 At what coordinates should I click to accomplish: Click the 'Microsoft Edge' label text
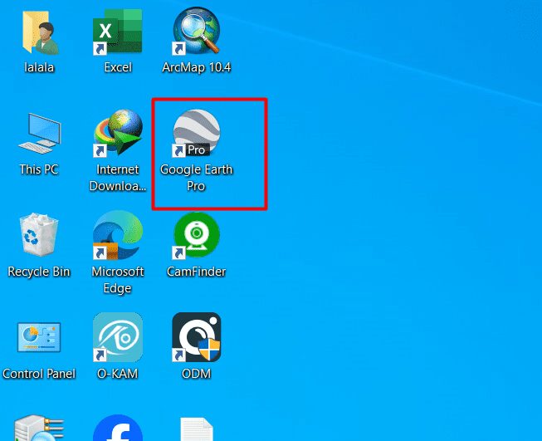click(x=118, y=280)
